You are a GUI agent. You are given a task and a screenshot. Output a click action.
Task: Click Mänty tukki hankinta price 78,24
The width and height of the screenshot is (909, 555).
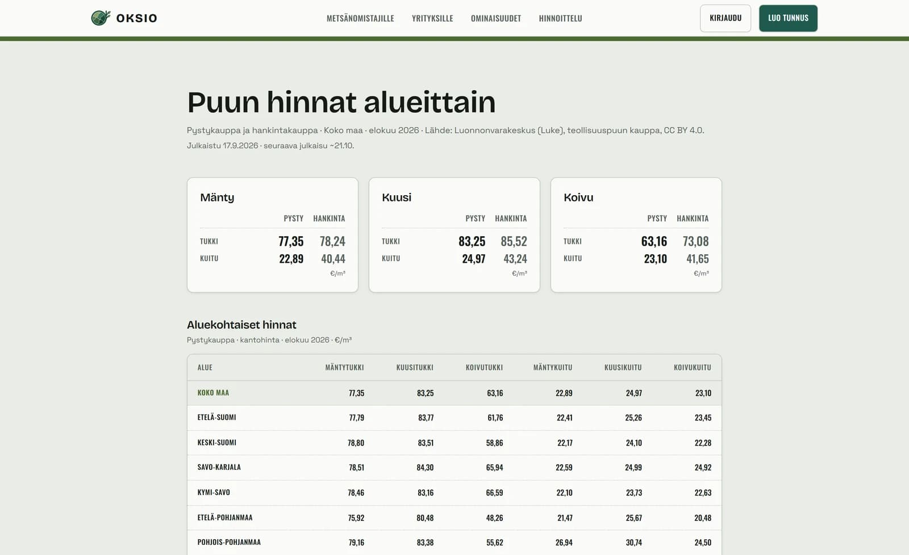[332, 241]
